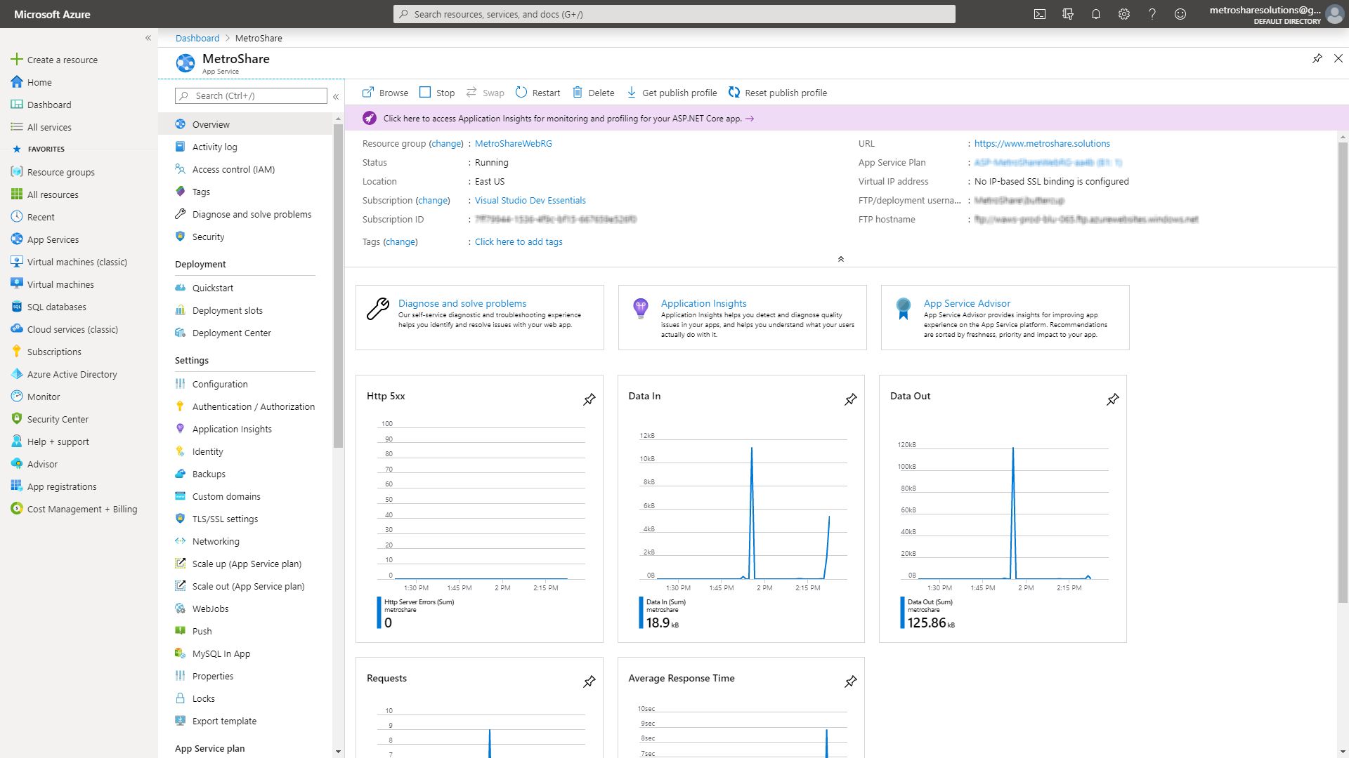Go to Home in sidebar
The image size is (1349, 758).
[79, 82]
